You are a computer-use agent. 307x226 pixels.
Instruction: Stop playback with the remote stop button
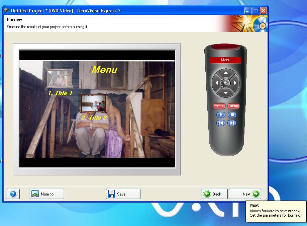click(232, 115)
